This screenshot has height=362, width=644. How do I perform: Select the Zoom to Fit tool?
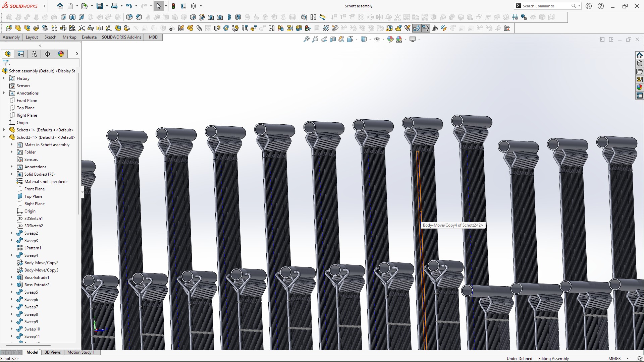pos(306,40)
